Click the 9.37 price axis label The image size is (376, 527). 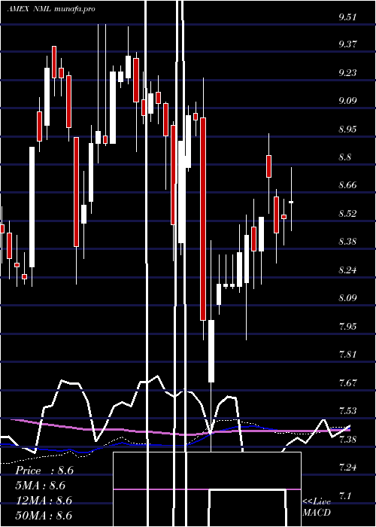(x=347, y=44)
